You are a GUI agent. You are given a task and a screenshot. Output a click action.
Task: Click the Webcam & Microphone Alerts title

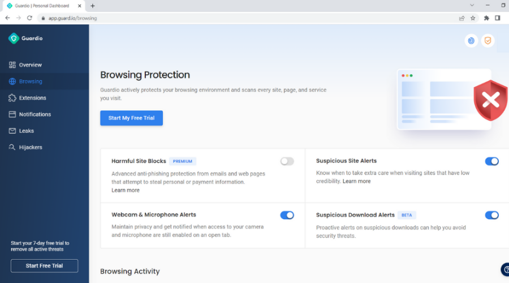tap(154, 215)
